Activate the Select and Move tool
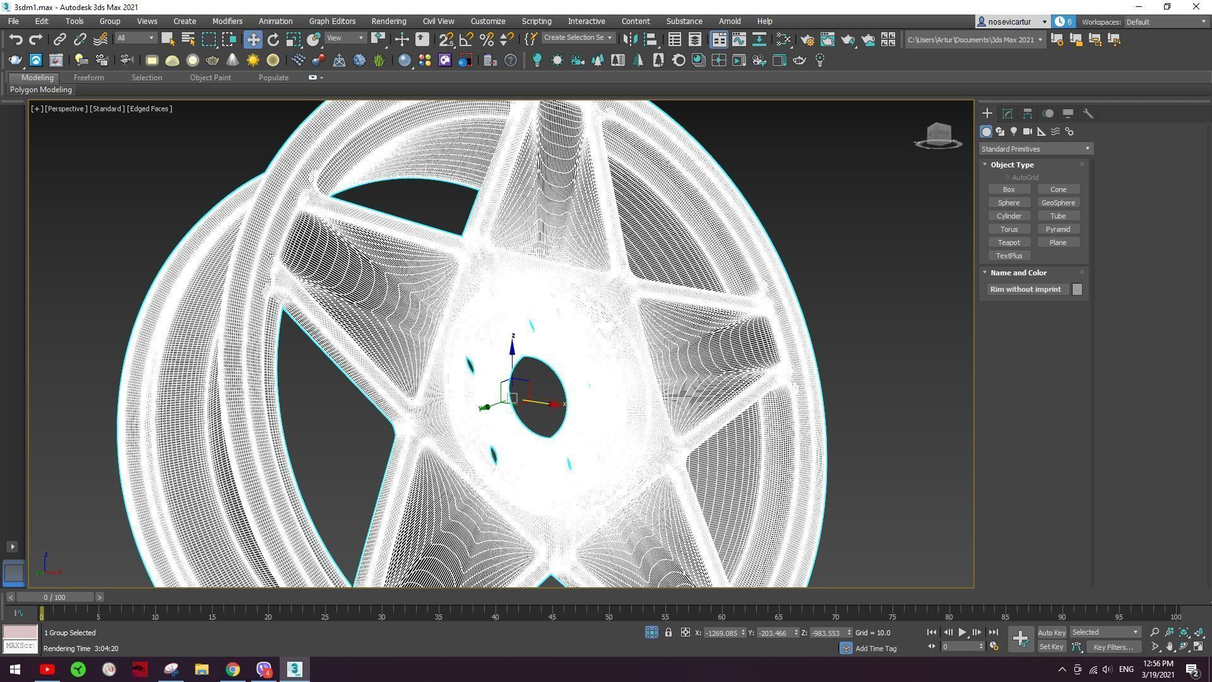The image size is (1212, 682). 252,40
